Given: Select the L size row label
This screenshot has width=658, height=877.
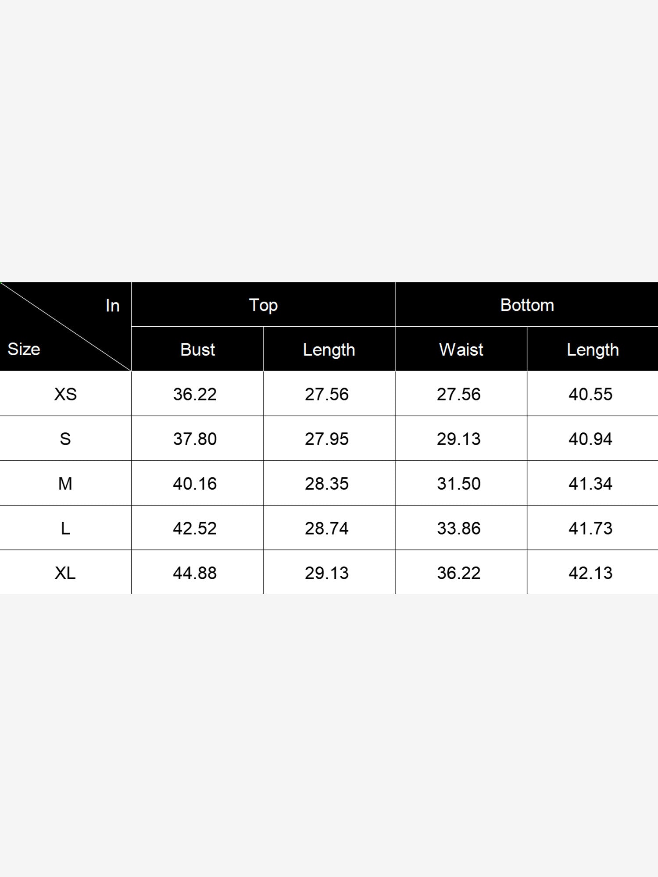Looking at the screenshot, I should (65, 528).
